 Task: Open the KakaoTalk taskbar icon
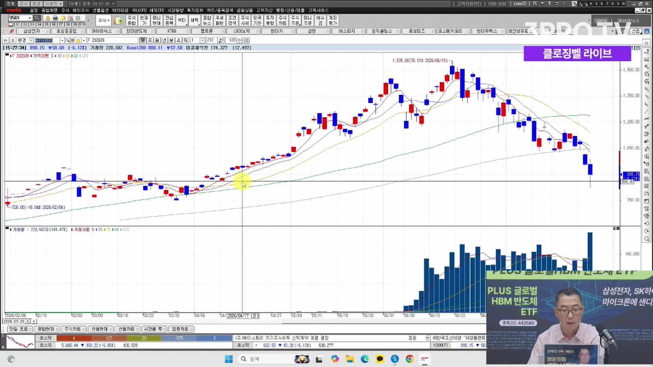[380, 359]
